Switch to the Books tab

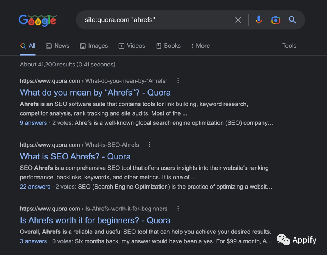(x=168, y=46)
